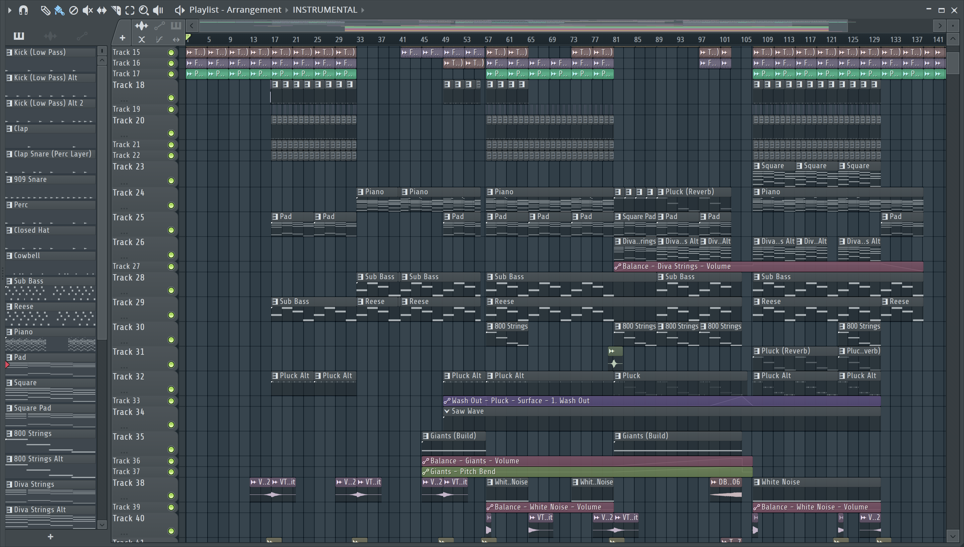Click timeline overview scroll left arrow
964x547 pixels.
tap(192, 25)
